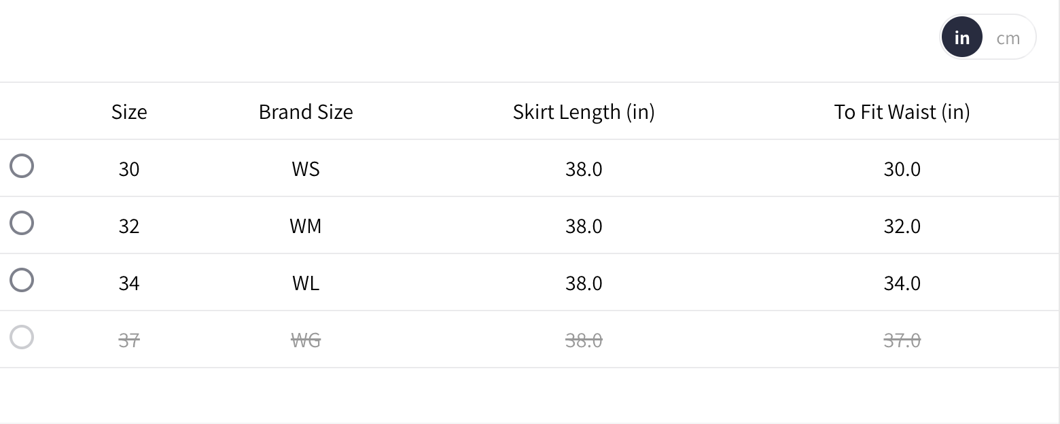Click the Skirt Length (in) header

pyautogui.click(x=584, y=111)
